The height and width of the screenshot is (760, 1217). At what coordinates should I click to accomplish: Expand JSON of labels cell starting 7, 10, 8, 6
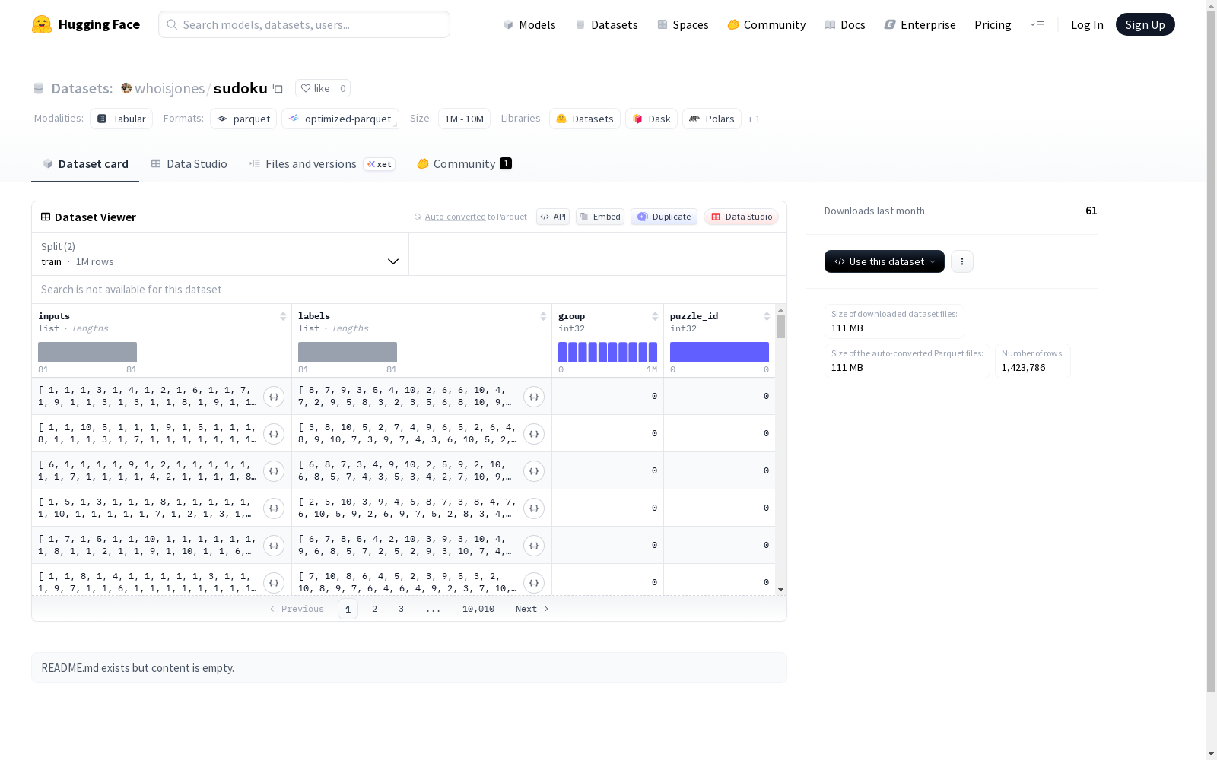coord(534,582)
